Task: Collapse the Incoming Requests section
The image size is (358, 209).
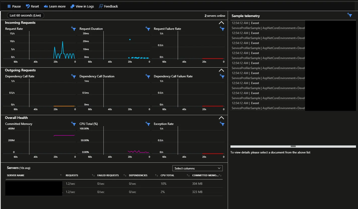Action: [x=221, y=23]
